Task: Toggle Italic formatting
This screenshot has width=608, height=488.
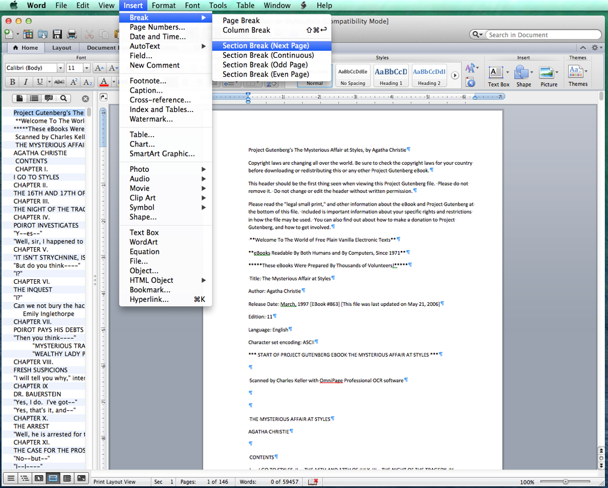Action: pyautogui.click(x=26, y=82)
